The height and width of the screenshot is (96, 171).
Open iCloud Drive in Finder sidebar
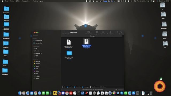click(x=38, y=41)
